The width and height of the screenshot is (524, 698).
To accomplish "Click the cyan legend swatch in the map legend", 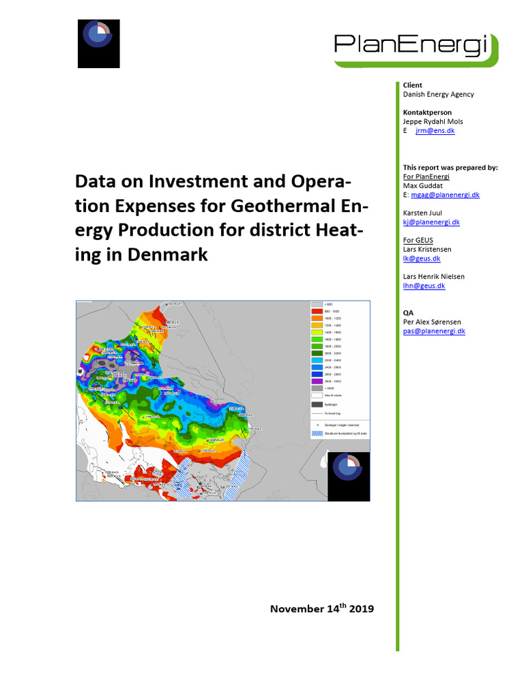I will pos(317,360).
